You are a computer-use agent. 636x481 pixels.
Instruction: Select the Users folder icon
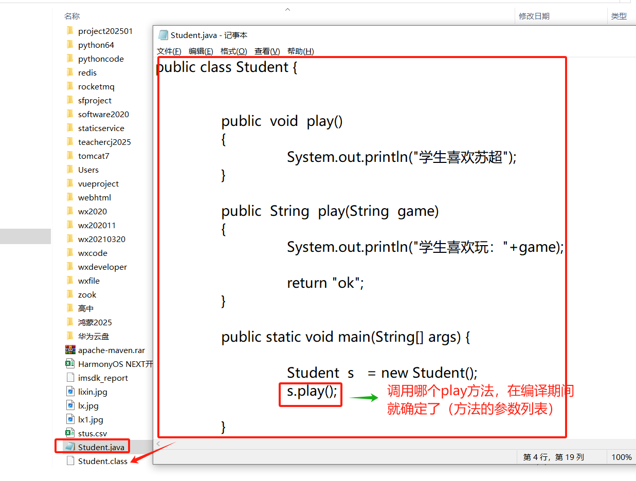click(70, 170)
